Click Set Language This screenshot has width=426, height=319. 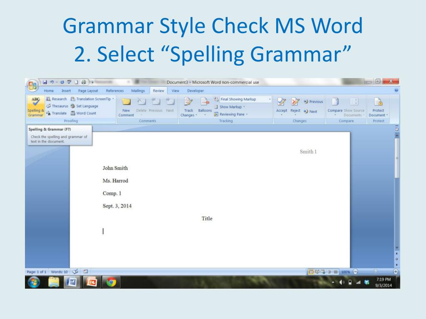tap(84, 106)
